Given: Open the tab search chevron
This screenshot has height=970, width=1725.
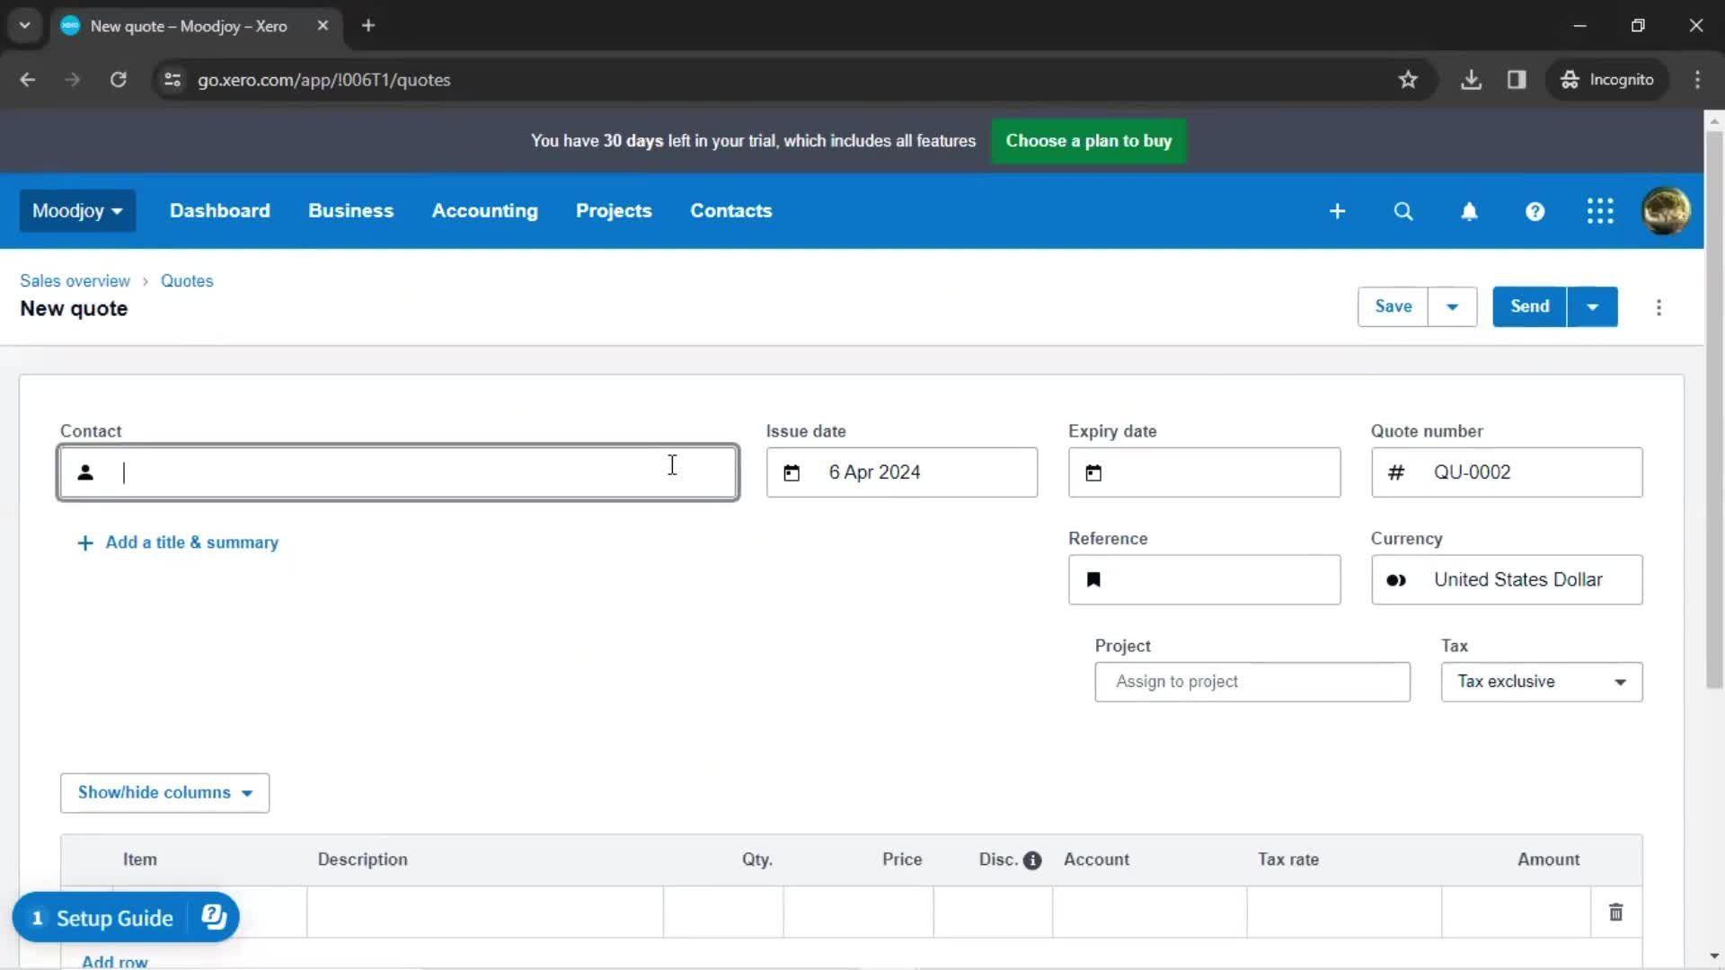Looking at the screenshot, I should (x=25, y=25).
